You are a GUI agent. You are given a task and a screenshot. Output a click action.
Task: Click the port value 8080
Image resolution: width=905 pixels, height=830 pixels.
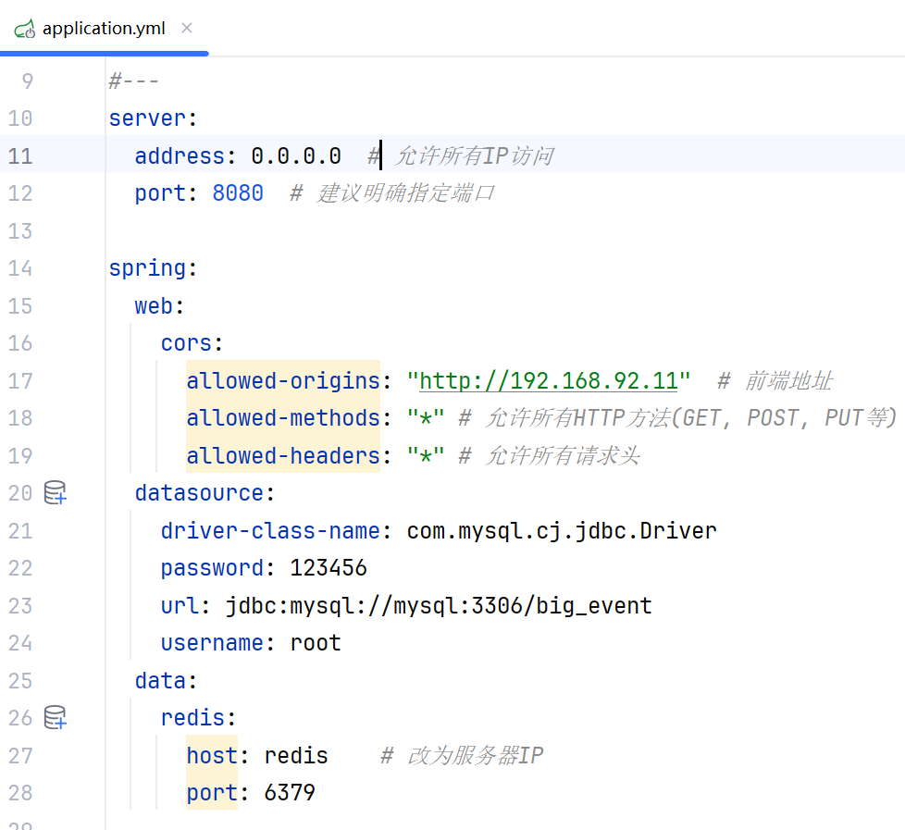coord(238,193)
